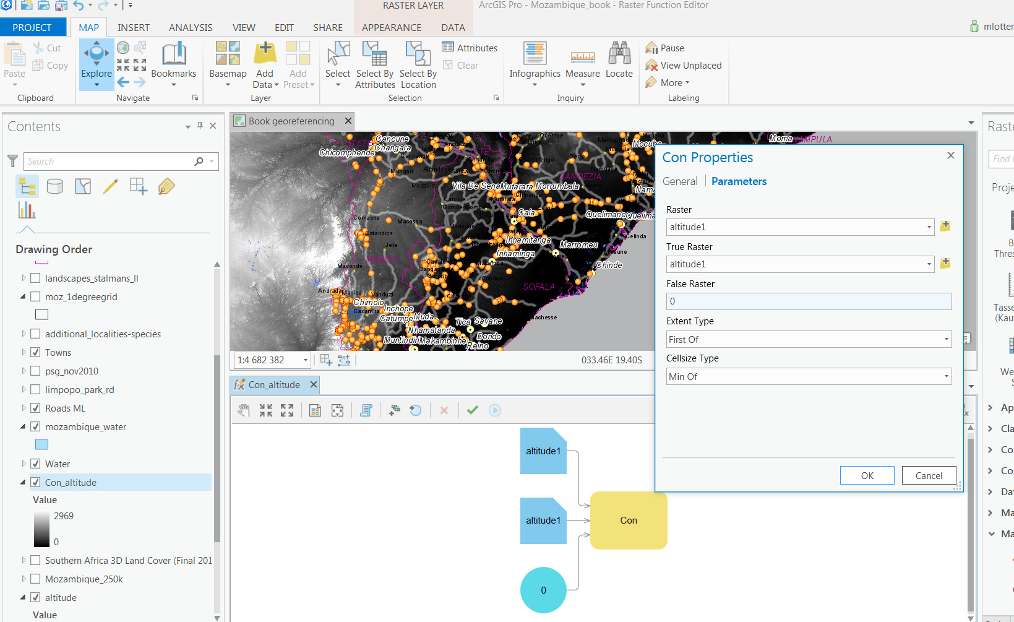Uncheck the Towns layer visibility
The image size is (1014, 622).
[x=36, y=353]
